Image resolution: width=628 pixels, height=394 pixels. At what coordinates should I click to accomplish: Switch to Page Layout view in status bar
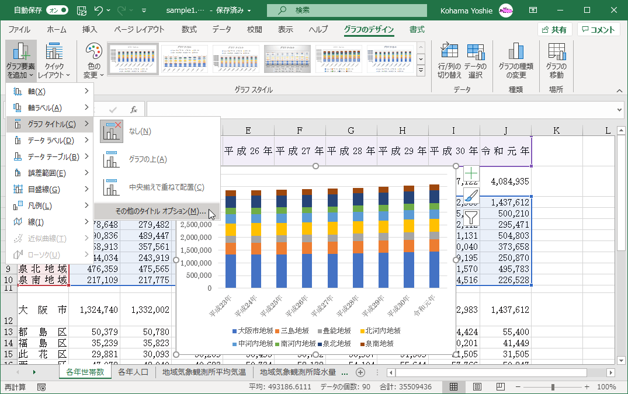[477, 387]
